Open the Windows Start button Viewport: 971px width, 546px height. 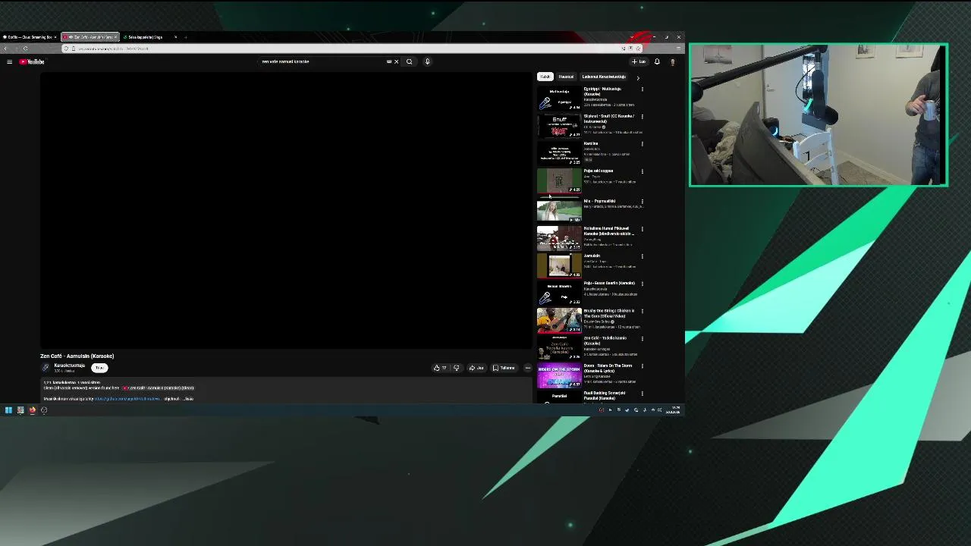[8, 410]
